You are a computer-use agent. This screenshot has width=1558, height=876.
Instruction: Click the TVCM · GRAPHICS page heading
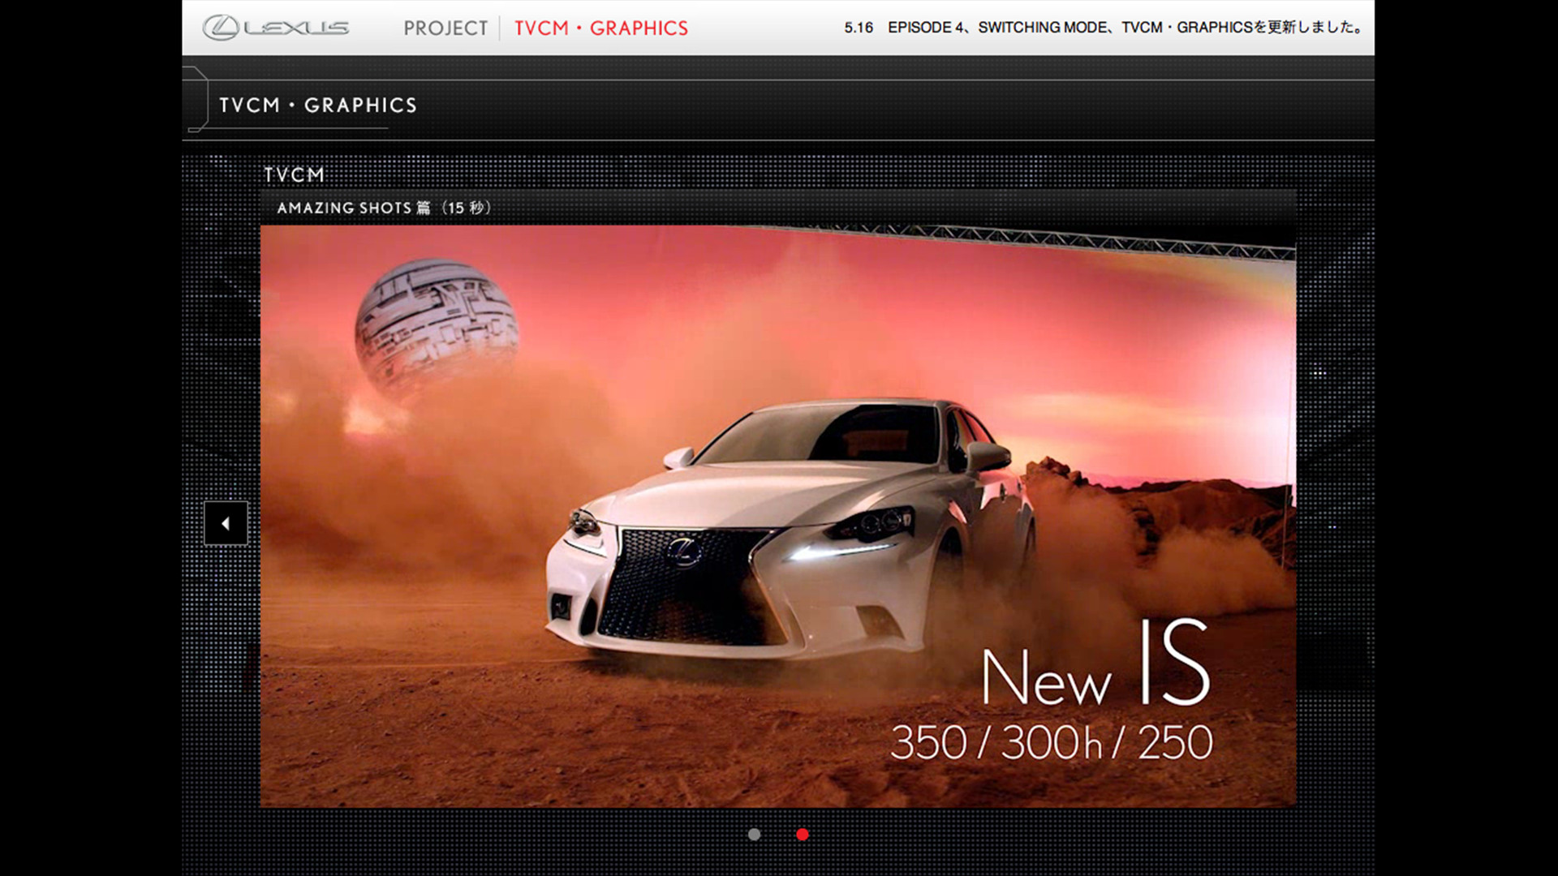point(318,105)
